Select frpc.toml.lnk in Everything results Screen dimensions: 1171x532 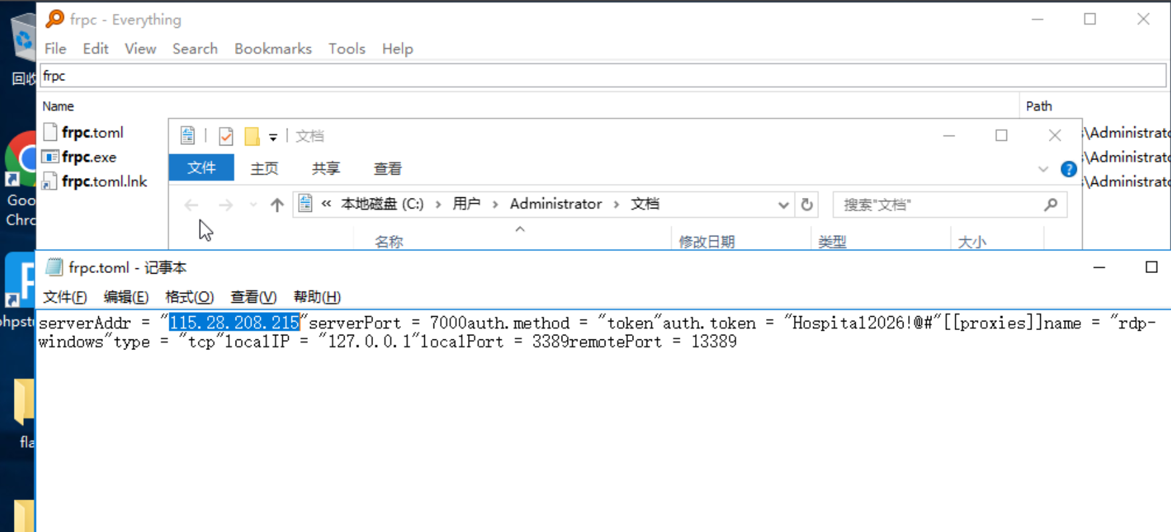tap(104, 181)
